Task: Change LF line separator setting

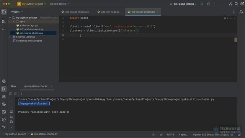Action: coord(161,135)
